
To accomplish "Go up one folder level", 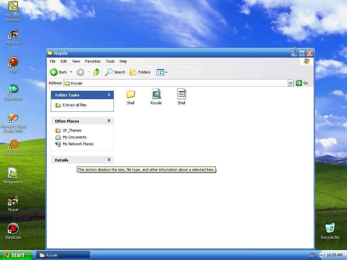I will coord(97,72).
